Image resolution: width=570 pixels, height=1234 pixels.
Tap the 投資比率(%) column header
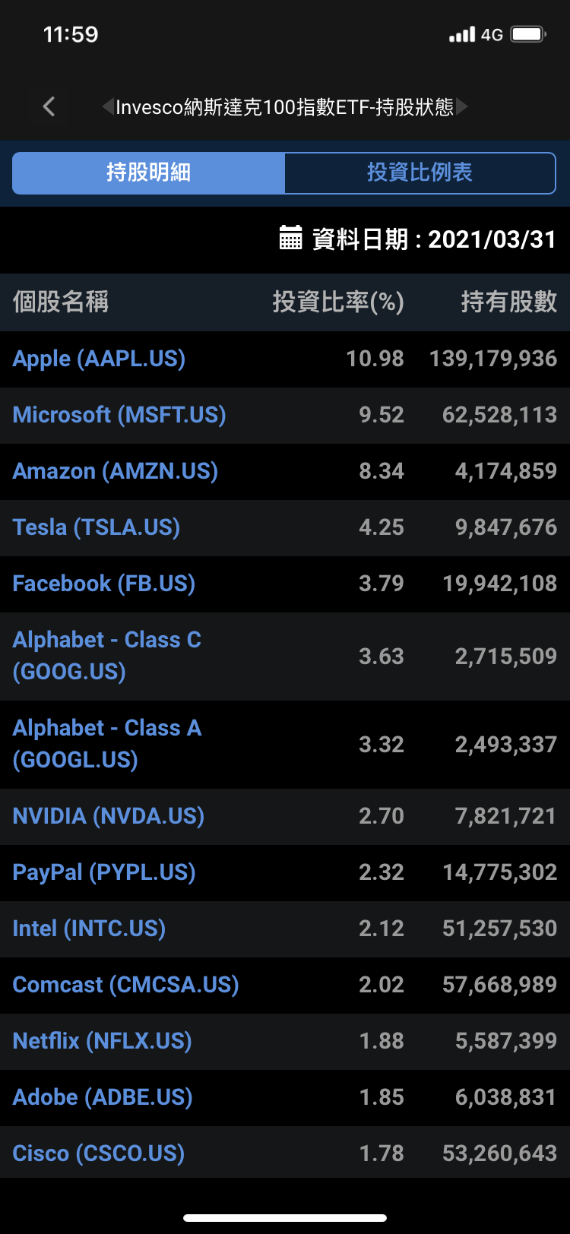[x=338, y=302]
